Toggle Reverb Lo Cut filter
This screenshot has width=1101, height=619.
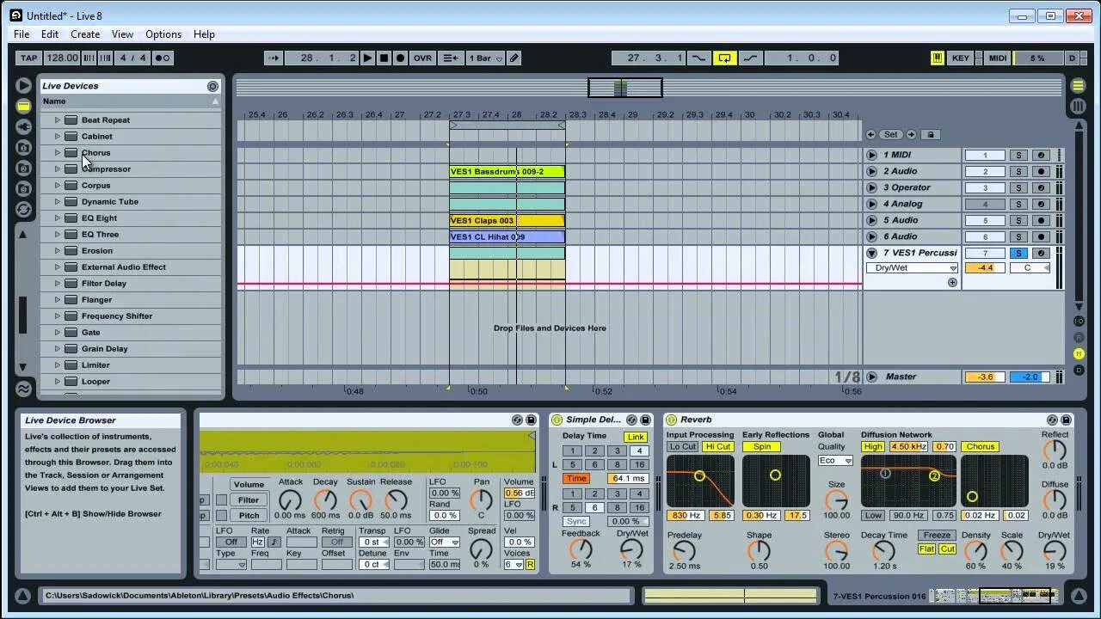coord(683,446)
